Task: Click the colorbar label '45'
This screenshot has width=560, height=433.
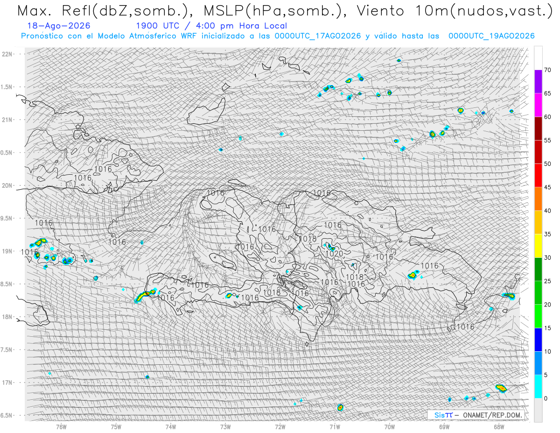Action: point(548,187)
